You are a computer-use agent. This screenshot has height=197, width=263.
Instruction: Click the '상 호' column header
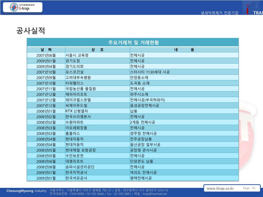[97, 50]
